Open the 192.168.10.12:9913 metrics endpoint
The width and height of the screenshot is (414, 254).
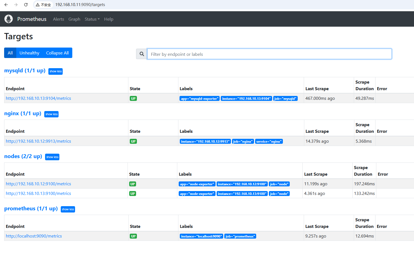pyautogui.click(x=38, y=141)
